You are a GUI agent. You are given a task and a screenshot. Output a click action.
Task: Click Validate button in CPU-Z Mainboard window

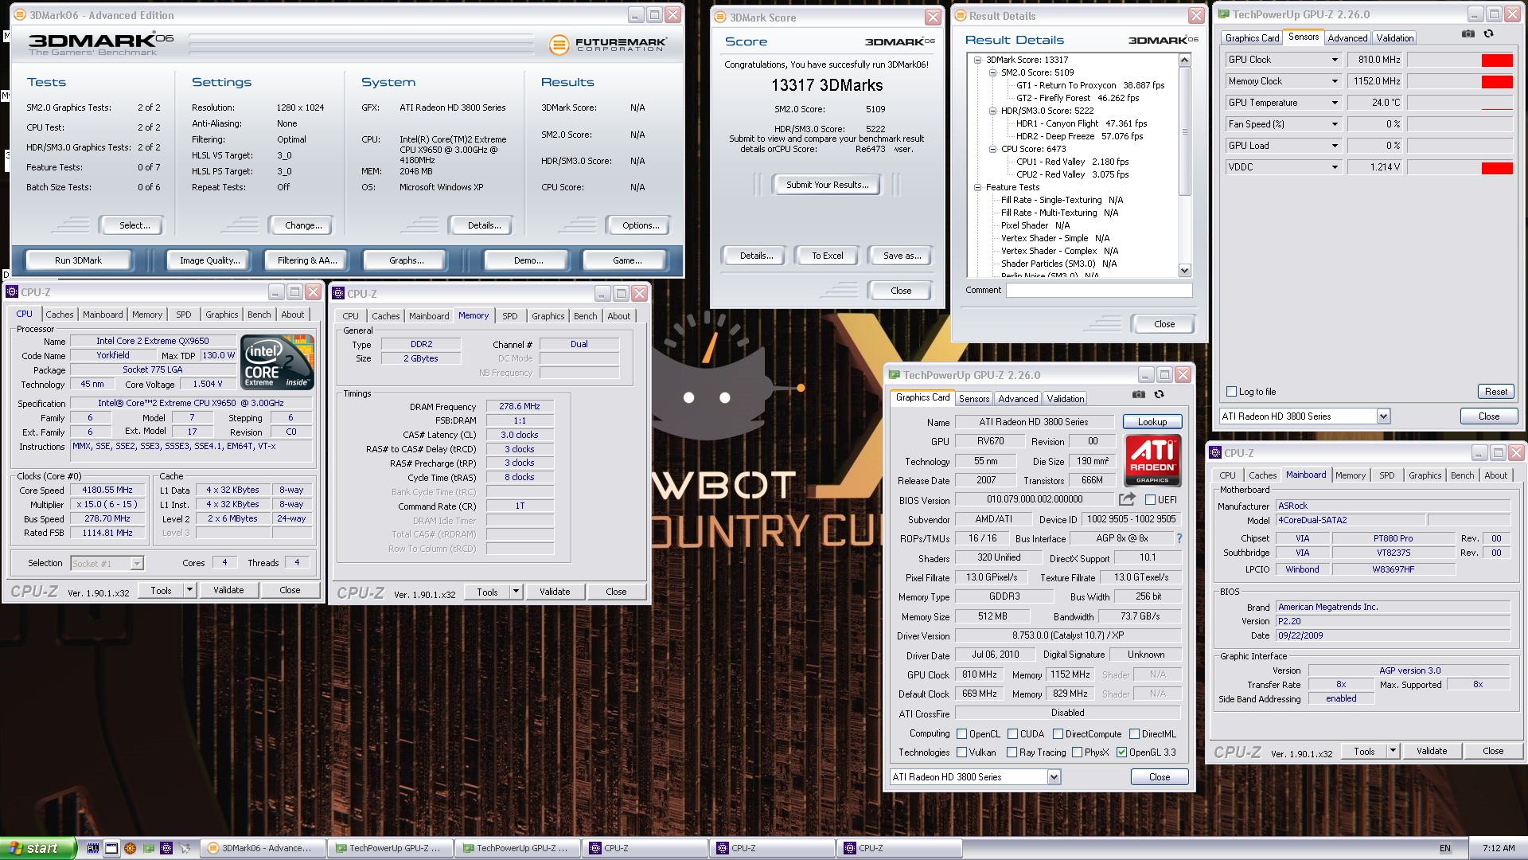(1432, 751)
